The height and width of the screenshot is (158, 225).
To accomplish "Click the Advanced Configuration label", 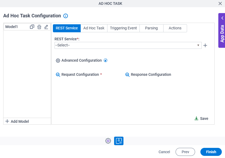I will [x=82, y=60].
